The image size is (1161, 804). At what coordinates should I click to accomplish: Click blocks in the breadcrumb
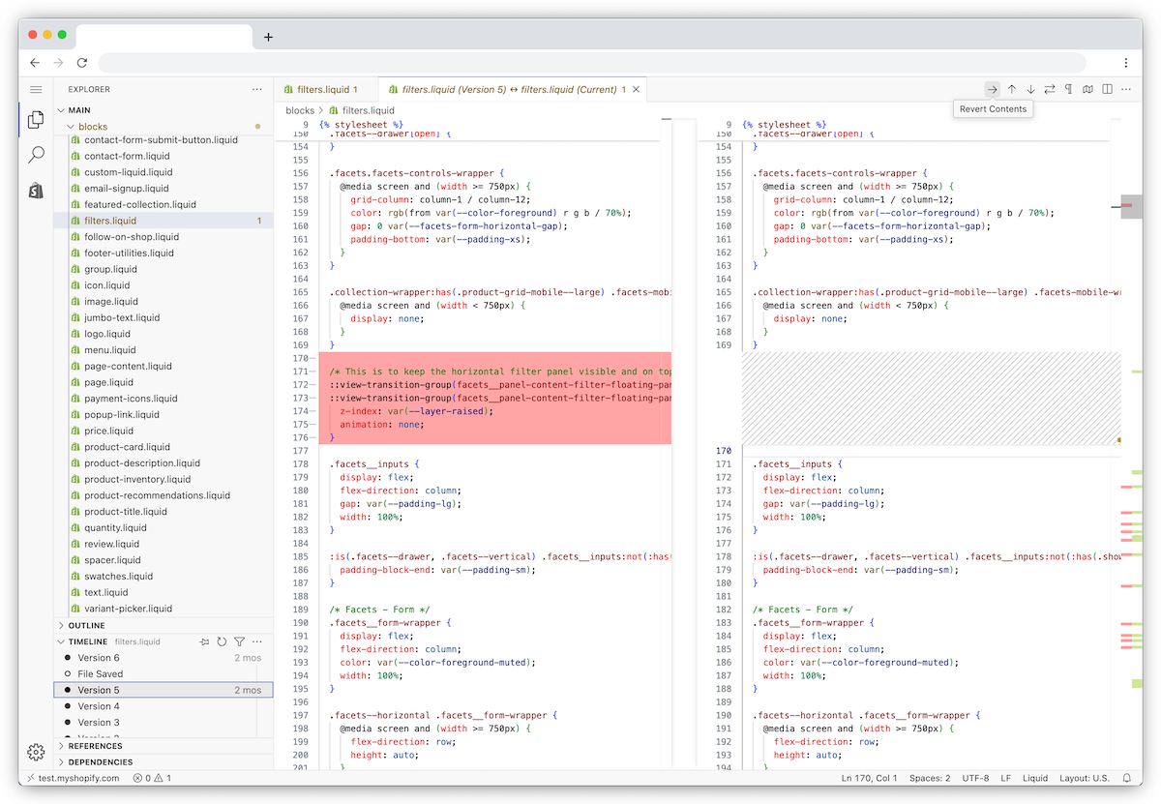pos(300,110)
